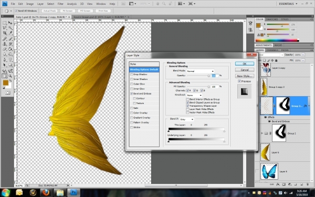Select the Eyedropper tool
The width and height of the screenshot is (315, 197).
[x=10, y=33]
